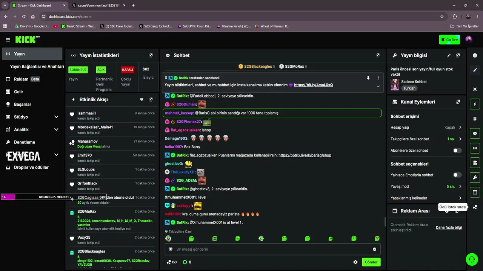Screen dimensions: 483x271
Task: Click the lightning bolt icon in right rail
Action: pyautogui.click(x=475, y=104)
